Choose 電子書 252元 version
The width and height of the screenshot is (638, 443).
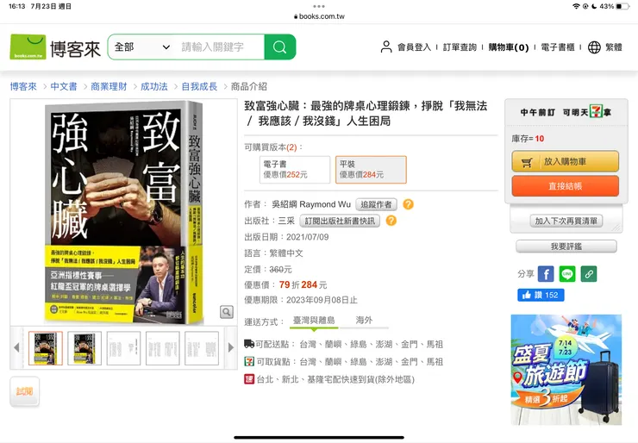tap(295, 170)
